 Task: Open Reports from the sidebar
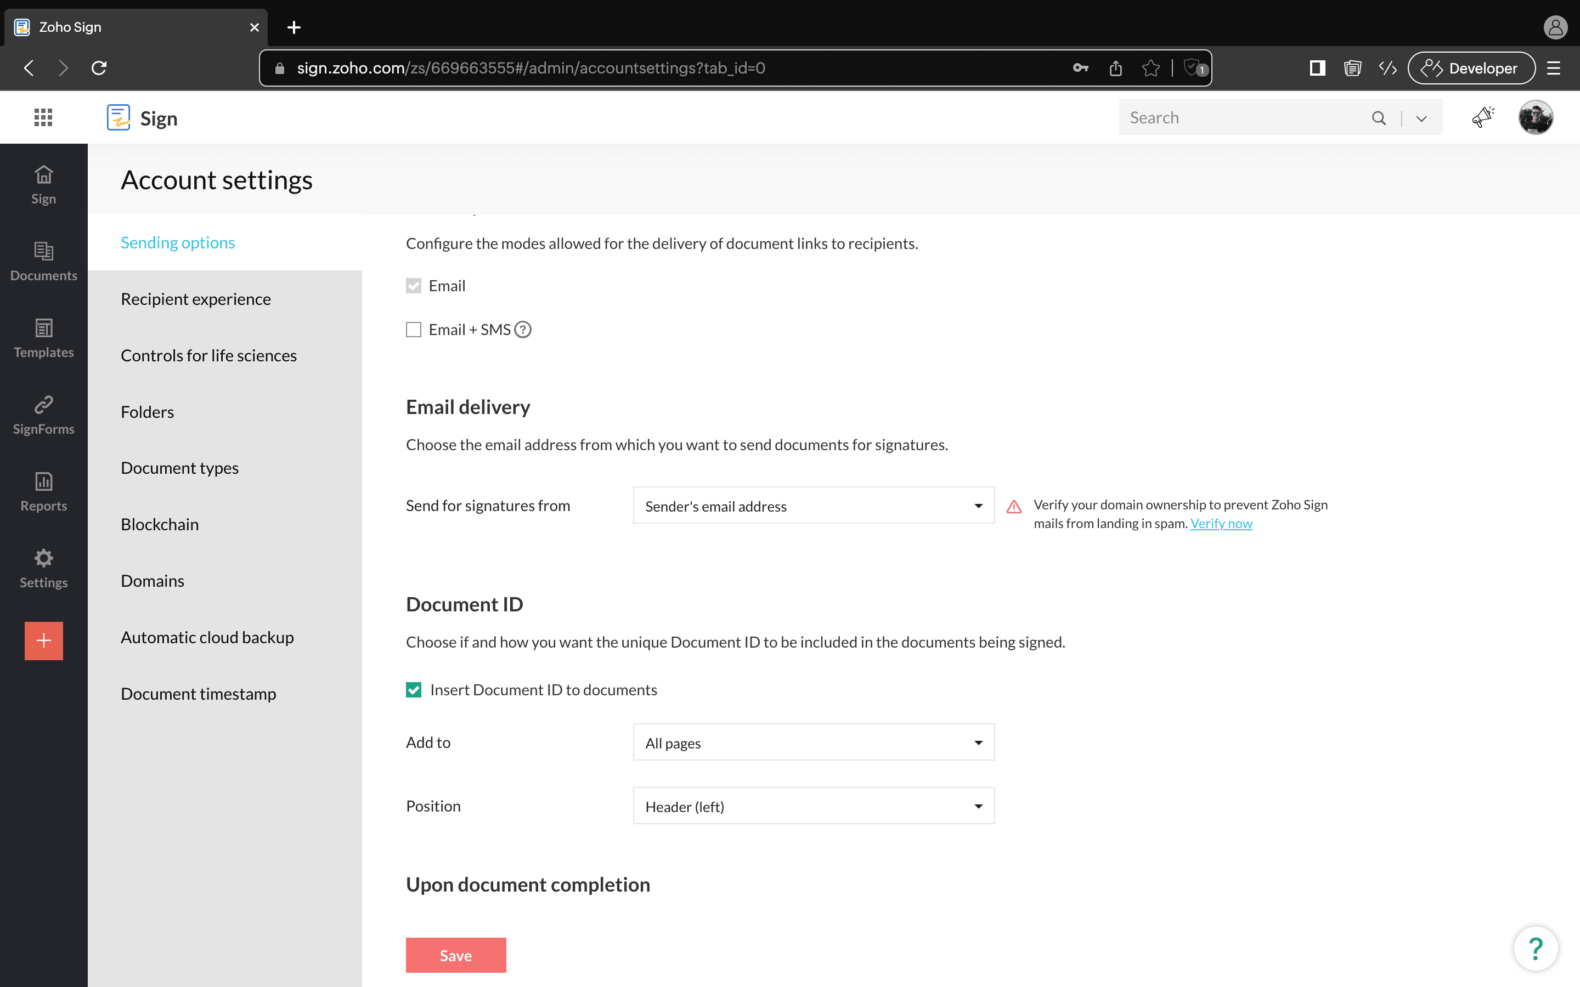tap(43, 491)
